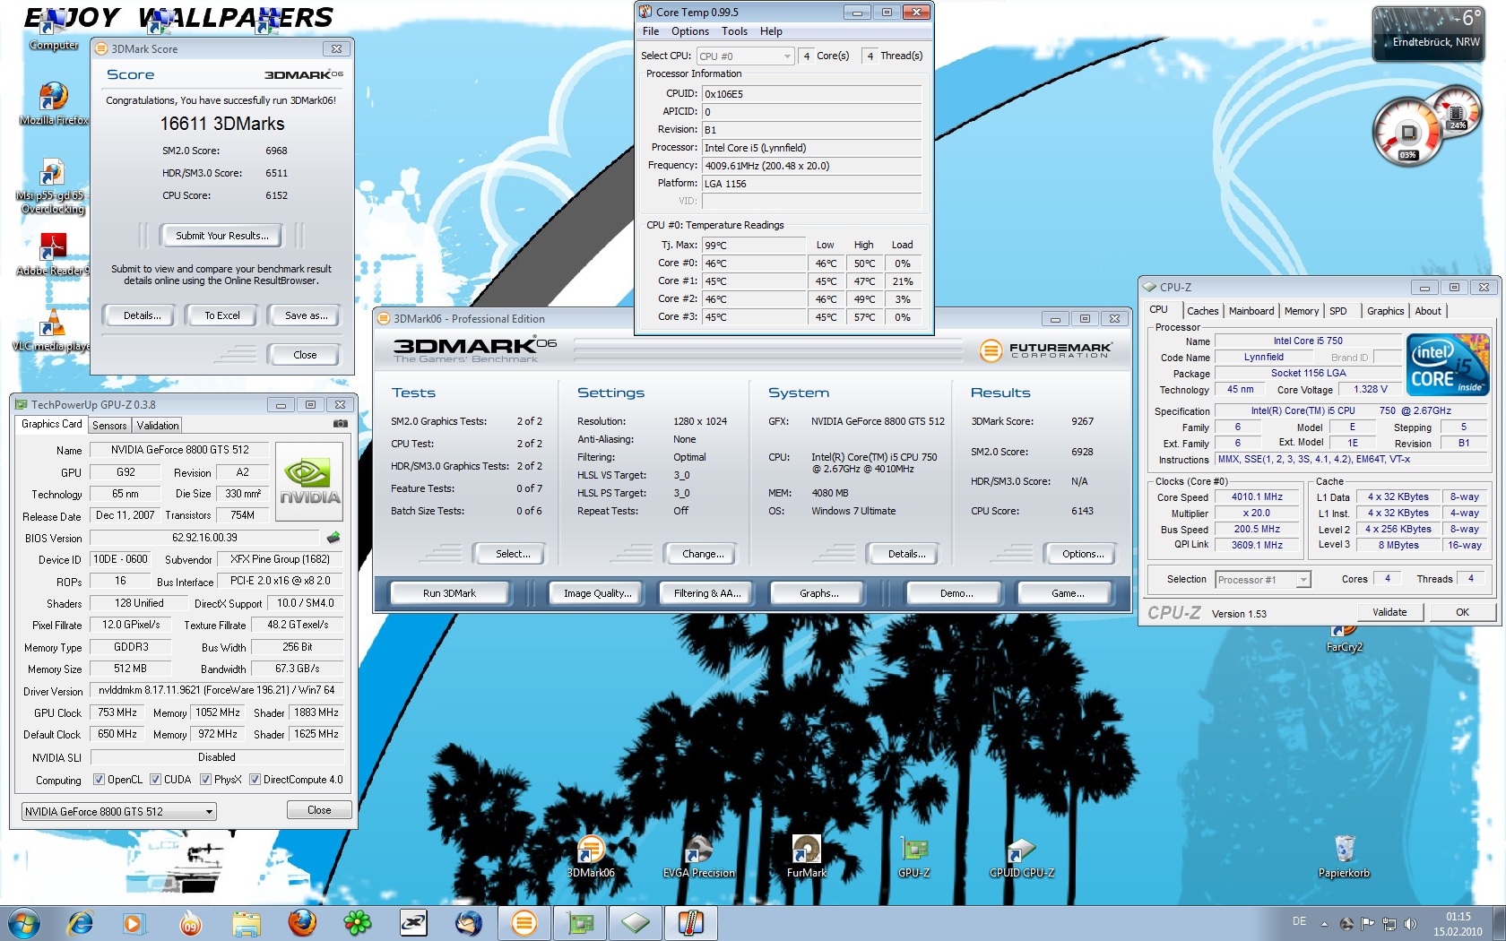Click Save as button in 3DMark Score
Screen dimensions: 1506x941
click(x=306, y=315)
